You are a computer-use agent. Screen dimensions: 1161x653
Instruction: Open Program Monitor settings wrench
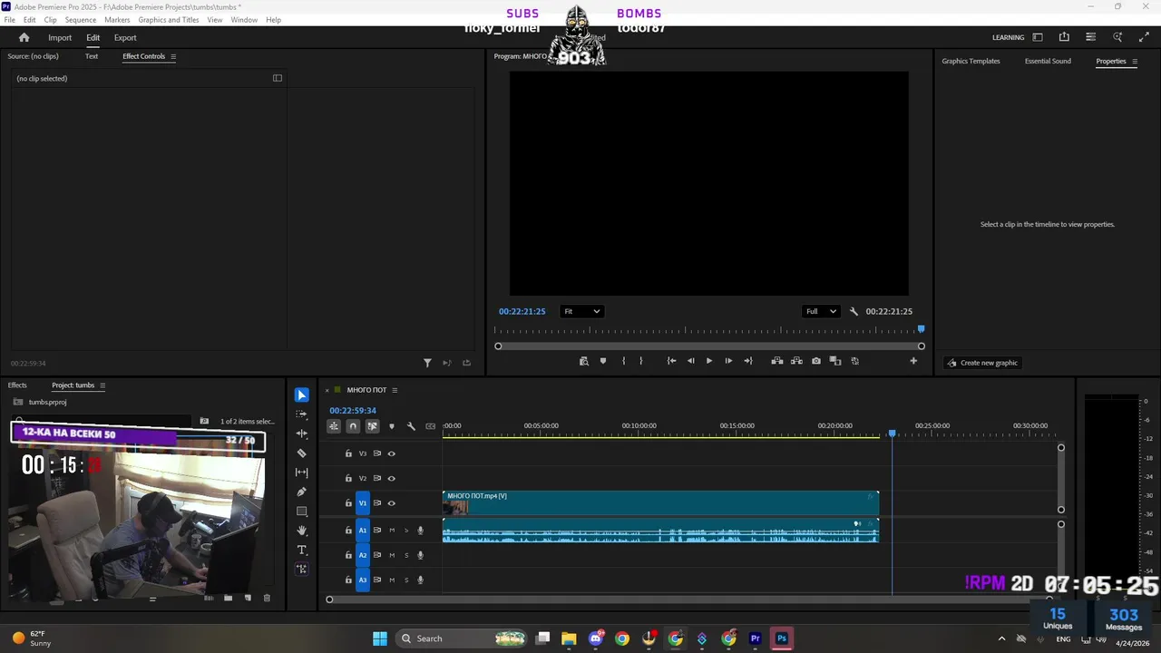(x=854, y=311)
